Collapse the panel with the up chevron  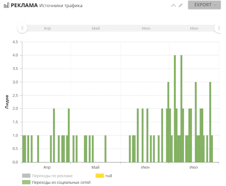pyautogui.click(x=173, y=5)
